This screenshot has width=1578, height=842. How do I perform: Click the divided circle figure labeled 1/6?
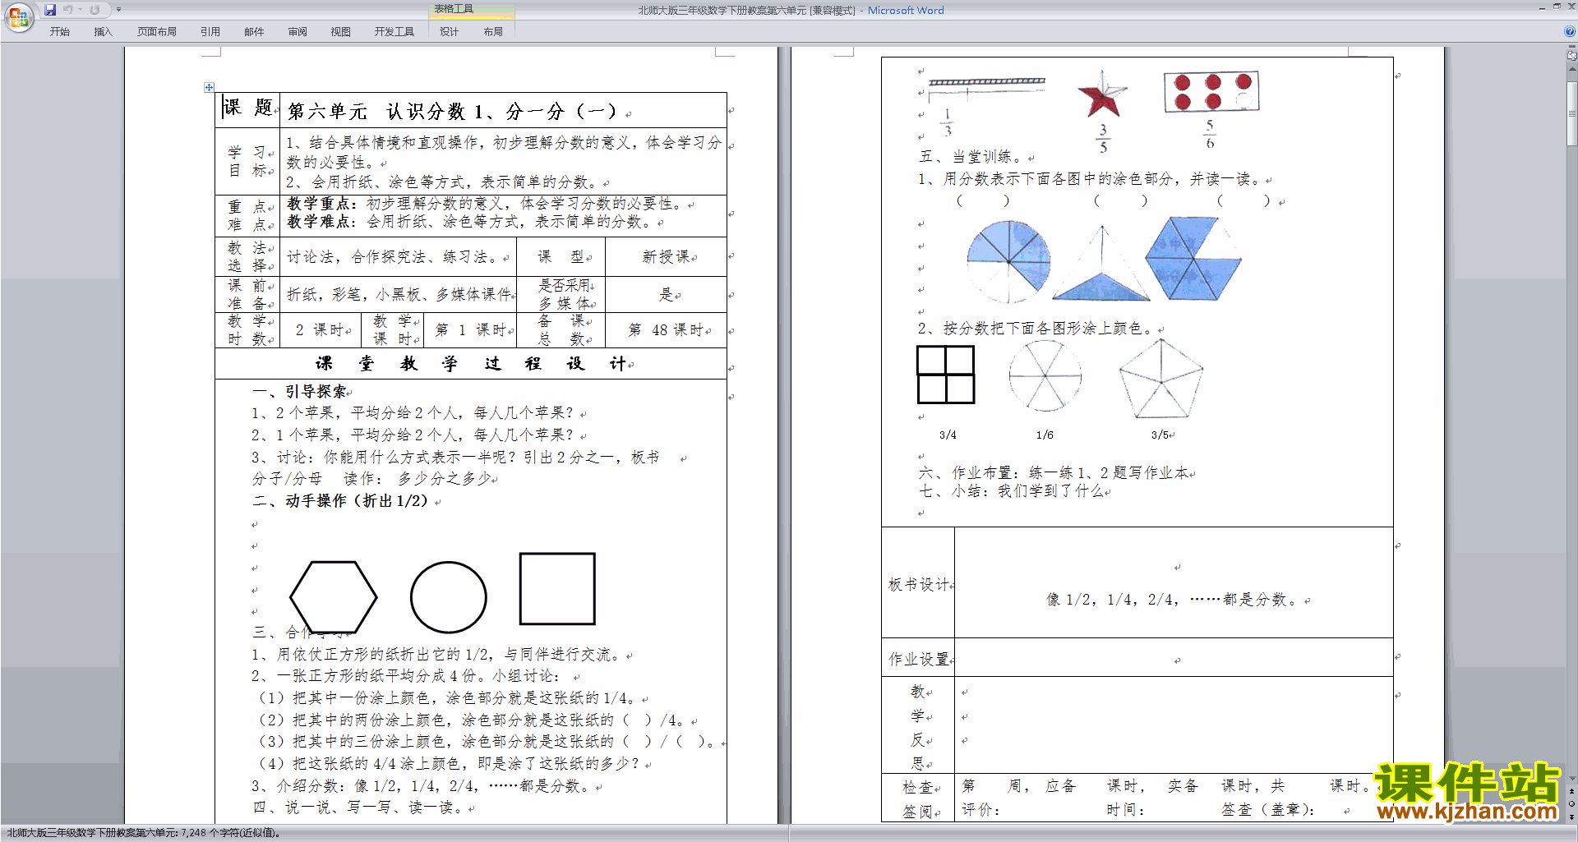click(1045, 376)
